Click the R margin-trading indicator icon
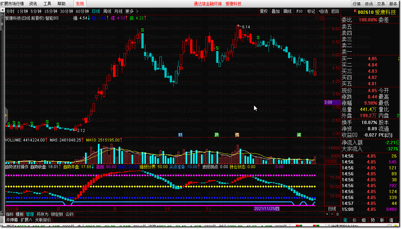402x229 pixels. point(355,11)
